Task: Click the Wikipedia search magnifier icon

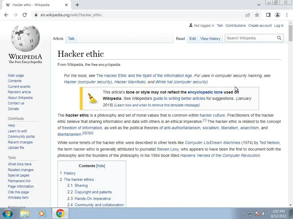Action: [279, 38]
